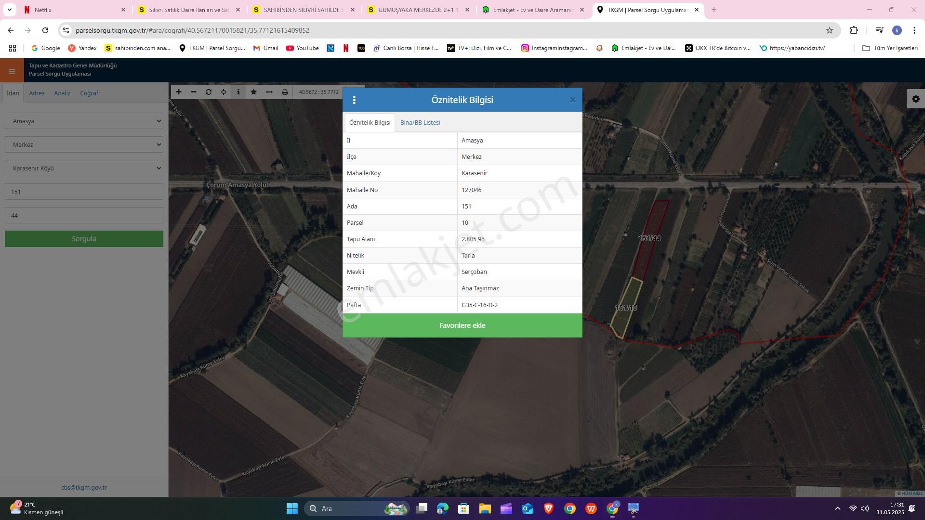
Task: Open the Bina/BB Listesi tab
Action: [420, 122]
